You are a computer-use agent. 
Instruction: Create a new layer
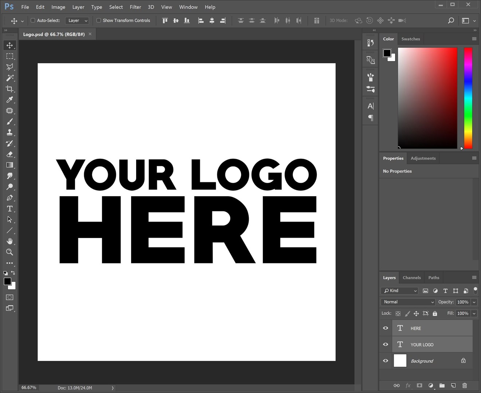[x=453, y=385]
